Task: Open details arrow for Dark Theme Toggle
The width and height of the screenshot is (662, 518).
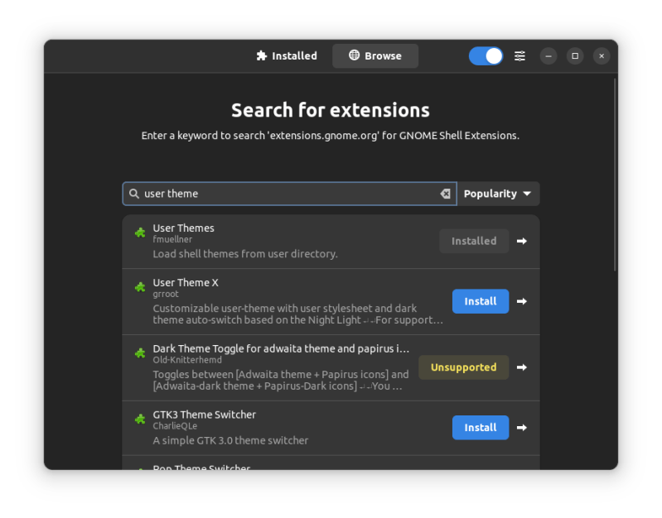Action: [x=522, y=367]
